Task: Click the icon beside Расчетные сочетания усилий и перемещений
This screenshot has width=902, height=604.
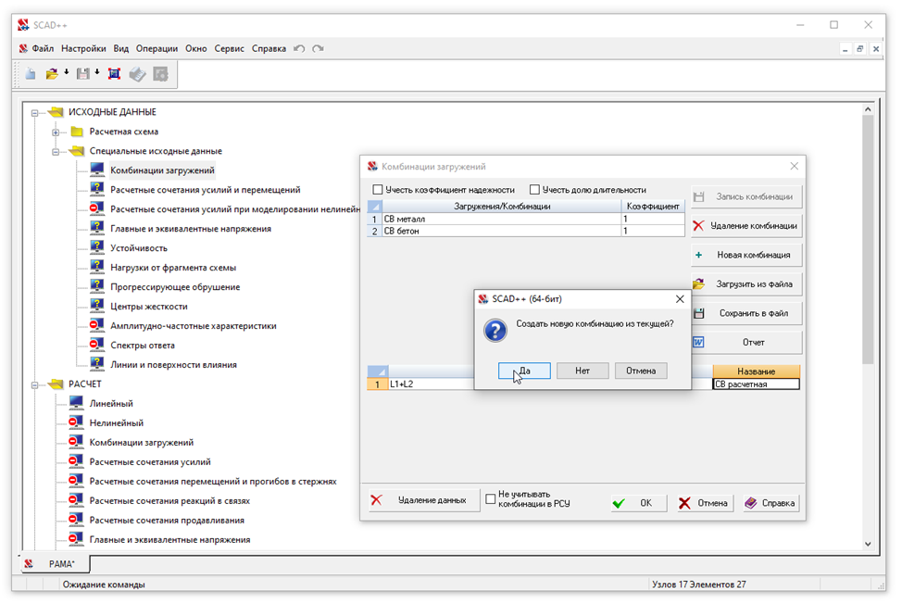Action: point(96,189)
